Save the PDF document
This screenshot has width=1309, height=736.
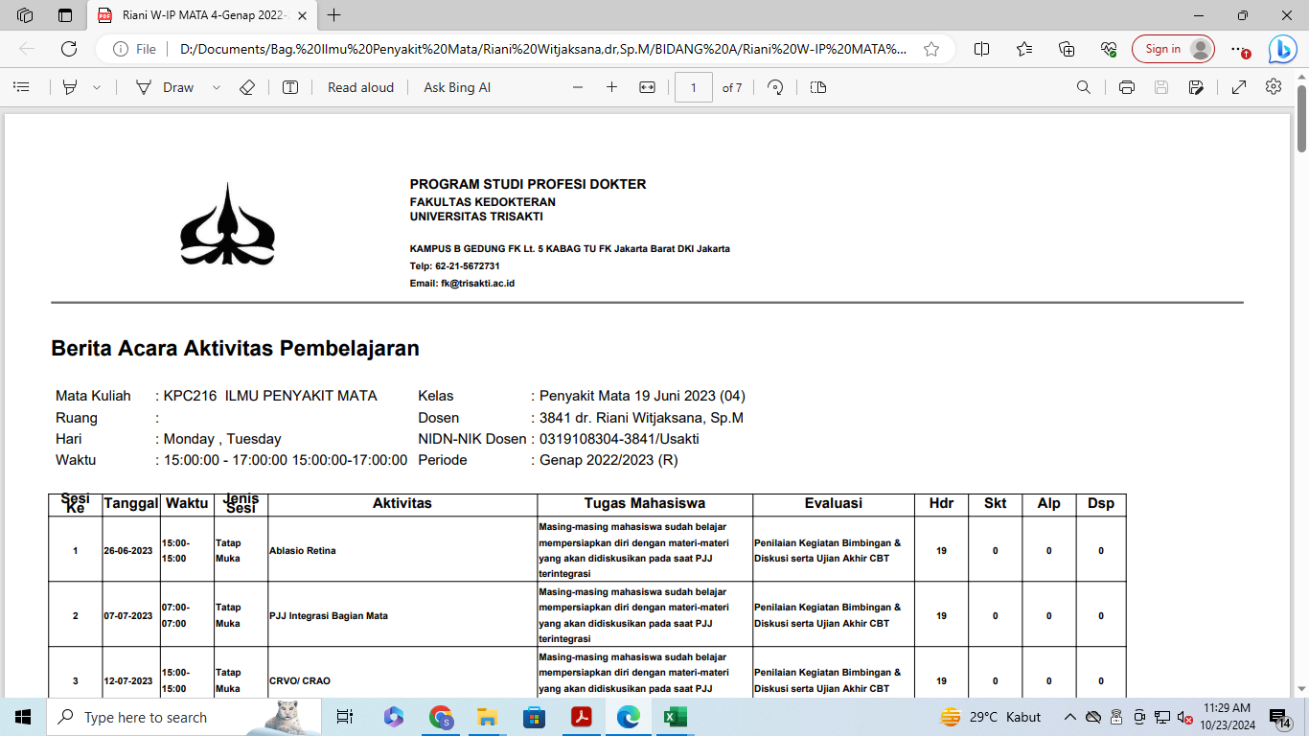[1161, 87]
